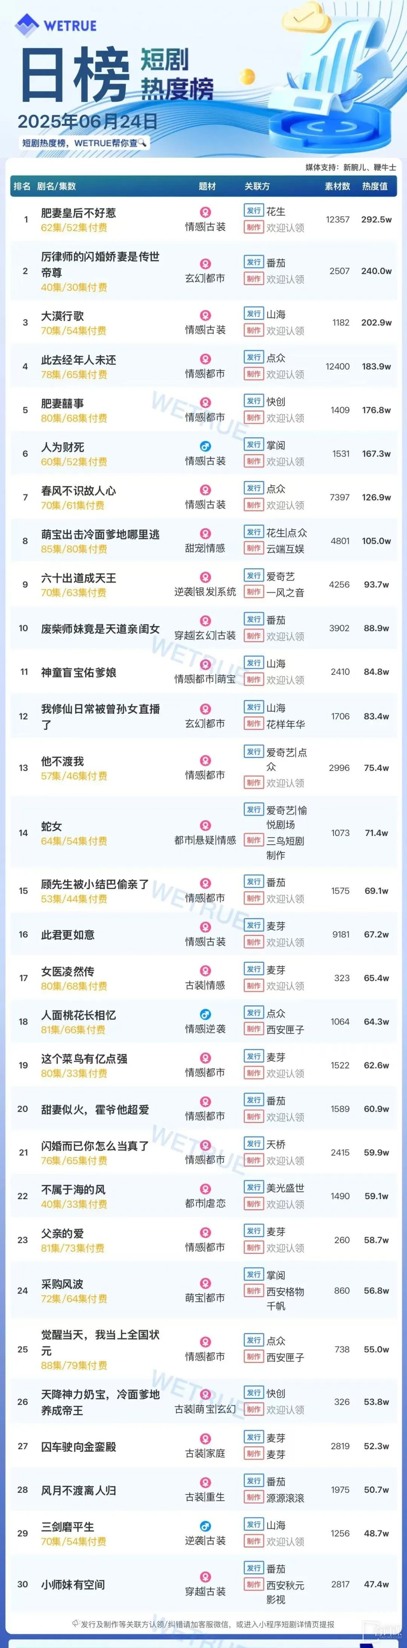Open 废柴师妹竟是天道亲闺女 entry
The image size is (407, 1648).
[100, 629]
